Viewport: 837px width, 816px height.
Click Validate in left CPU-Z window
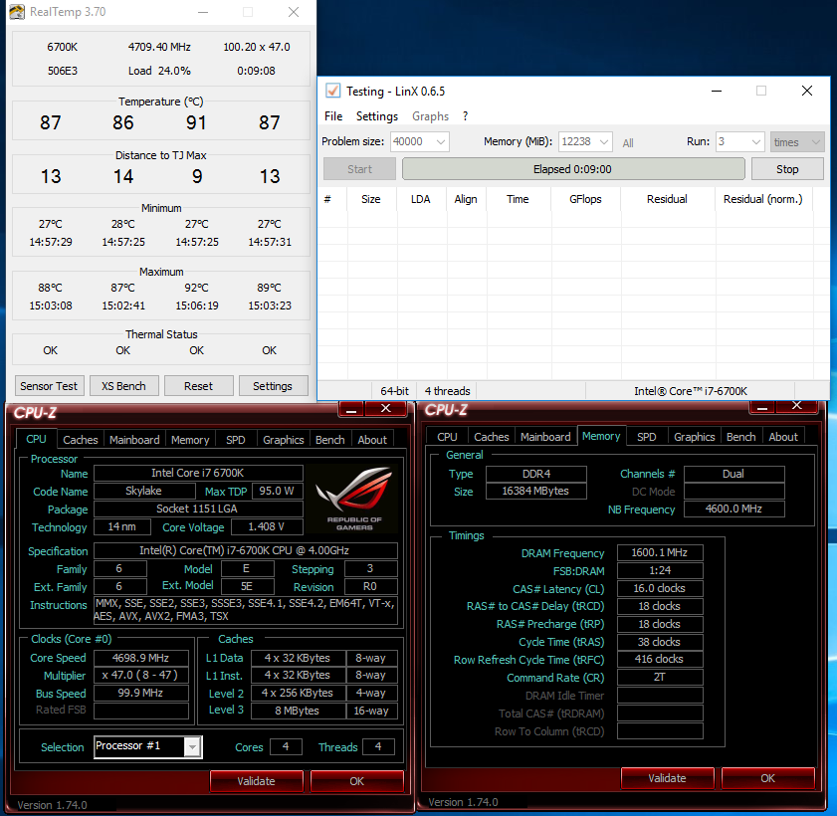256,781
